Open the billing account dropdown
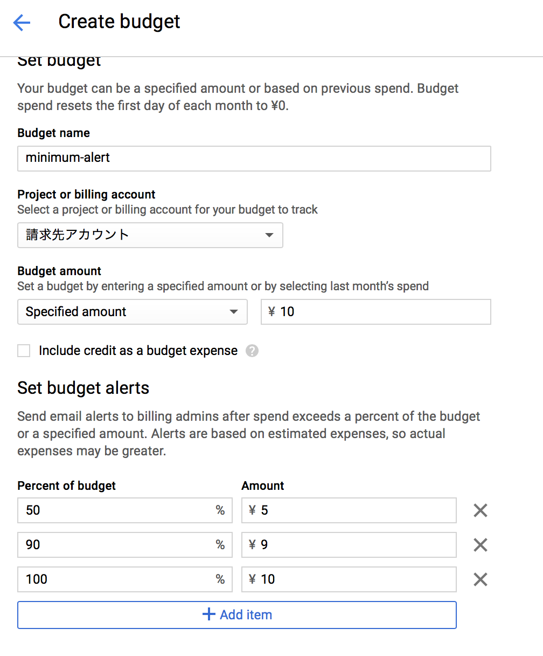The height and width of the screenshot is (656, 543). 150,235
